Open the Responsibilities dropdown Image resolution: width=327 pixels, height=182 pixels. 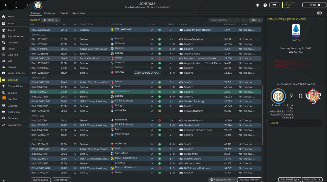tap(222, 180)
